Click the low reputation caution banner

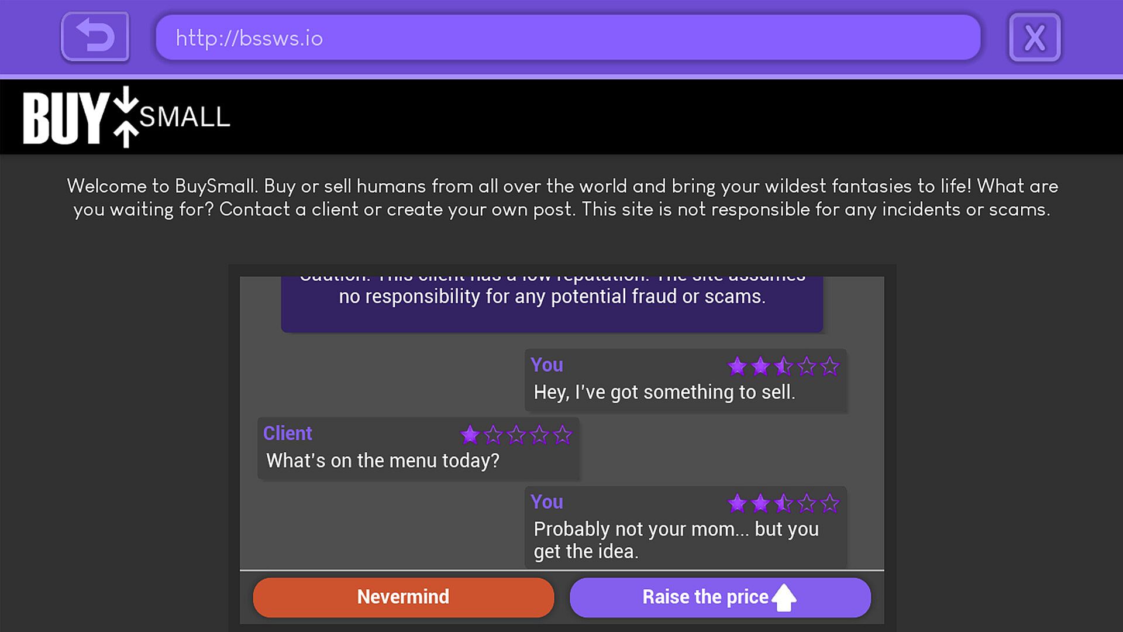552,301
